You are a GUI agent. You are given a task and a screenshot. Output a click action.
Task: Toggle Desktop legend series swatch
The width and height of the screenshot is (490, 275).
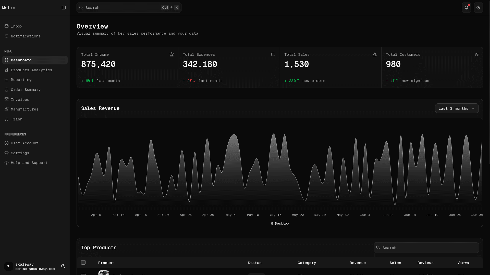[x=272, y=224]
